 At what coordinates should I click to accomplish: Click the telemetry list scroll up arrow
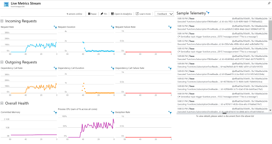pyautogui.click(x=270, y=18)
